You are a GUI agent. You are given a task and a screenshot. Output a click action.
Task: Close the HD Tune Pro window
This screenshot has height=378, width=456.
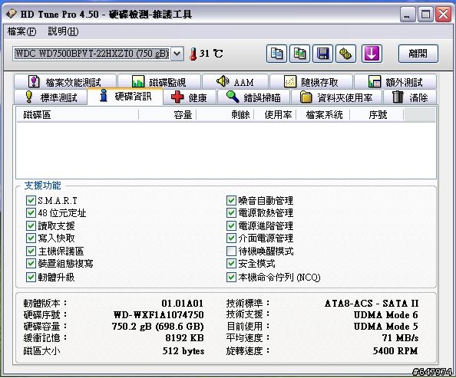coord(443,15)
